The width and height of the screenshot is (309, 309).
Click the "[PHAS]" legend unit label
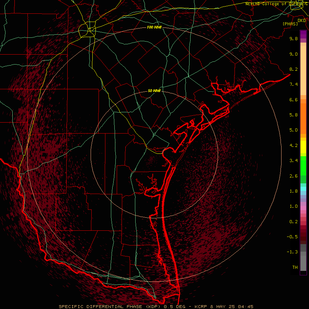click(290, 24)
